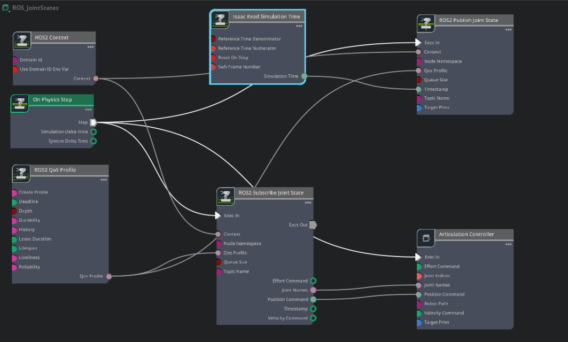Select the ROS2 Context node icon
Viewport: 568px width, 342px height.
21,40
